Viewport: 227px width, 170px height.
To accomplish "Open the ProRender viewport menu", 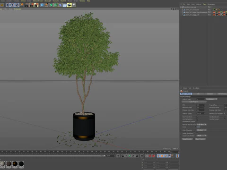I will pos(17,9).
